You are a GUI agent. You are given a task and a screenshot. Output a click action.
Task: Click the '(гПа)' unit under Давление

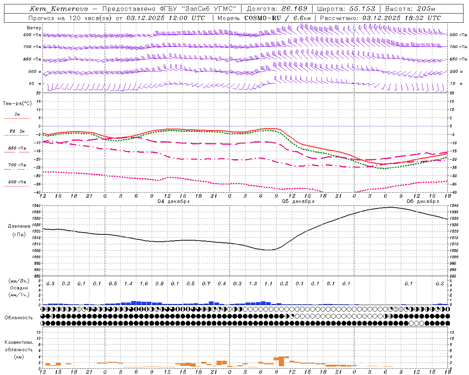coord(19,234)
